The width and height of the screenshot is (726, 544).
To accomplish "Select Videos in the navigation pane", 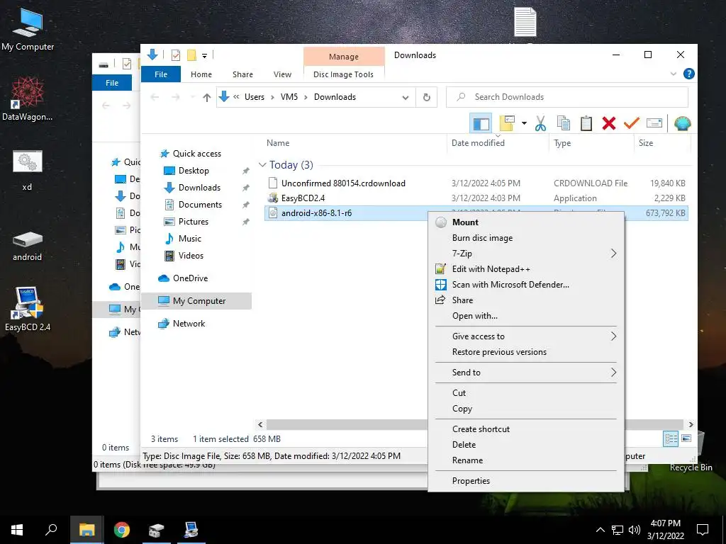I will 191,255.
